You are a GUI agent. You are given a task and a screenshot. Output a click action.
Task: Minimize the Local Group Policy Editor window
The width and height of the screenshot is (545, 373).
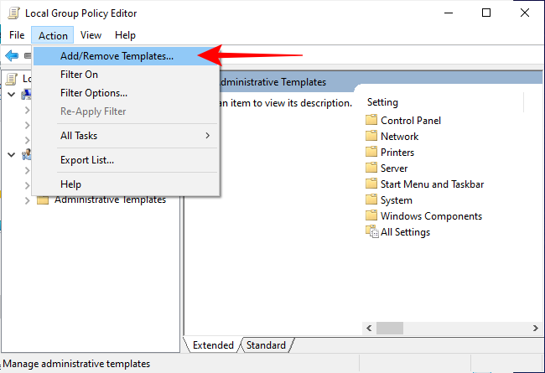pyautogui.click(x=449, y=13)
